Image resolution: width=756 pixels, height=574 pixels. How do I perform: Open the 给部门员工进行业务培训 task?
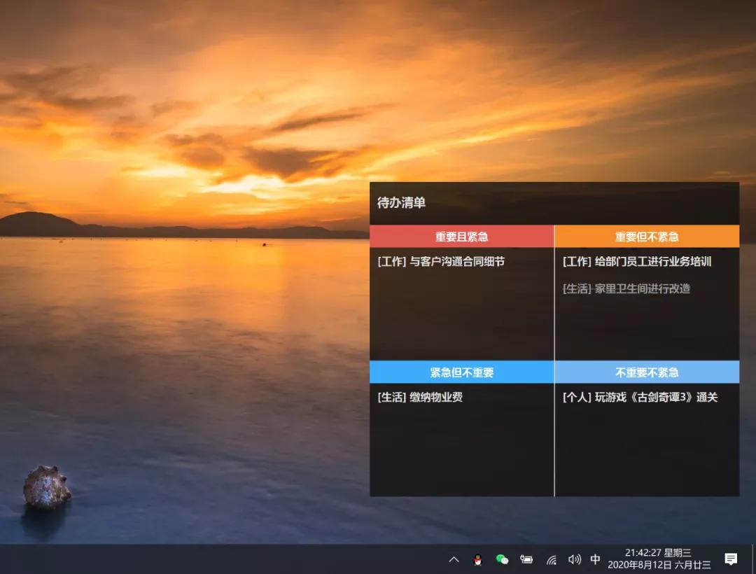[x=636, y=261]
